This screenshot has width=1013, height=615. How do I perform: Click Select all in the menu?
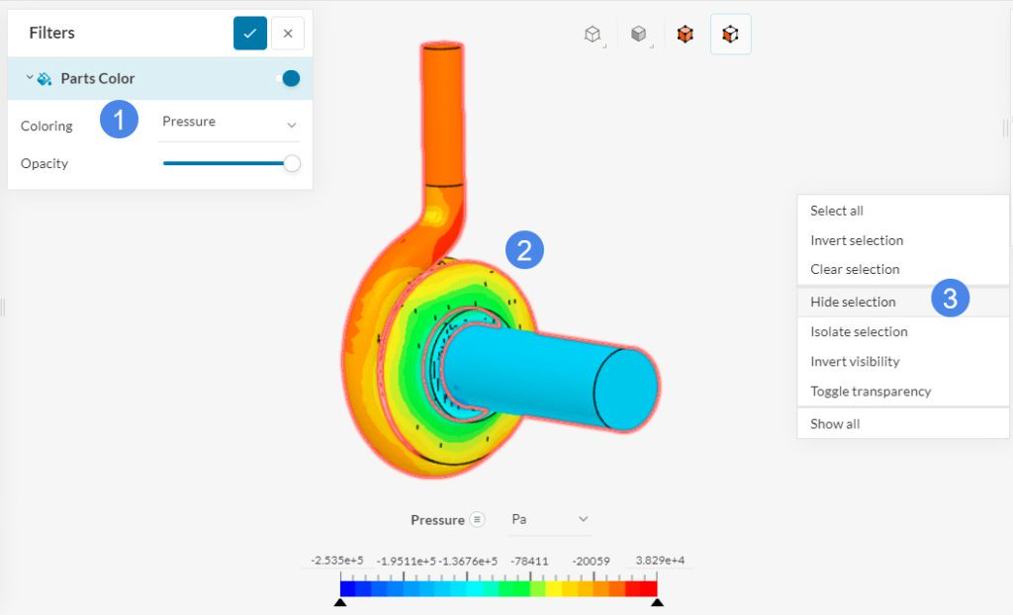(x=834, y=211)
